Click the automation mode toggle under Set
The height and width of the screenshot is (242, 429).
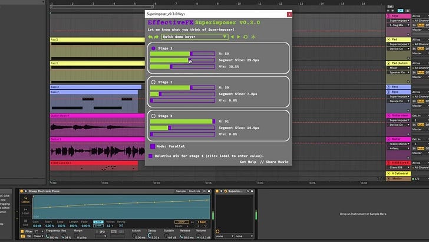tap(400, 11)
